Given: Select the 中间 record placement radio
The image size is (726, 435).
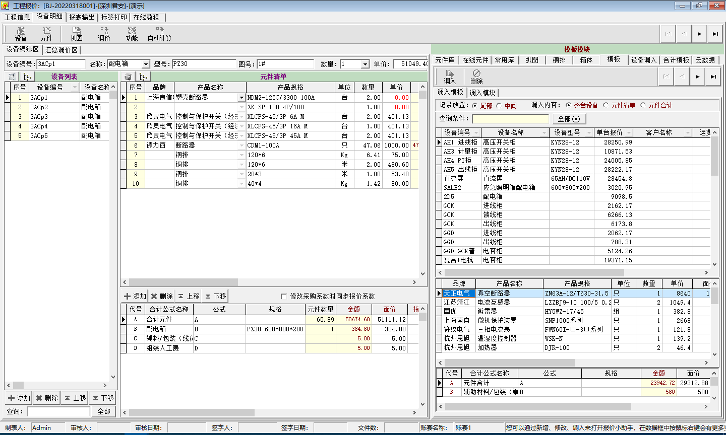Looking at the screenshot, I should tap(499, 106).
